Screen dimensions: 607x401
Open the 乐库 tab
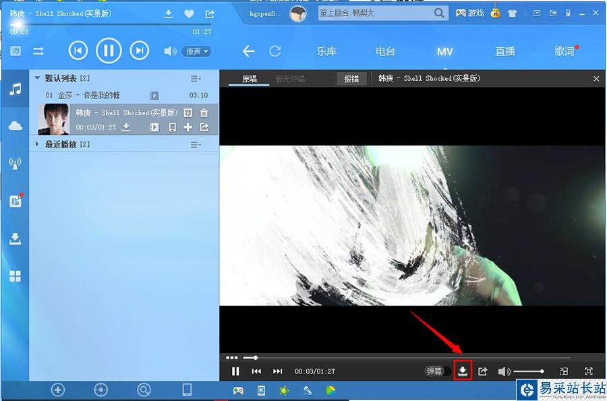(326, 51)
